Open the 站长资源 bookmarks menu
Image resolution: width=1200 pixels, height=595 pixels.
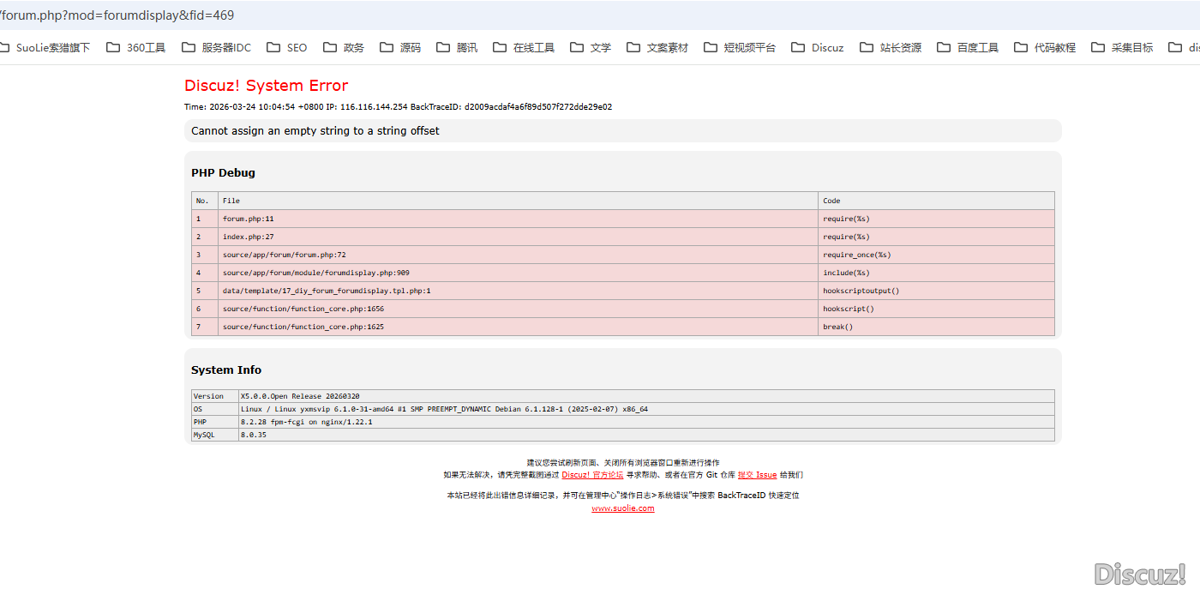pos(891,48)
